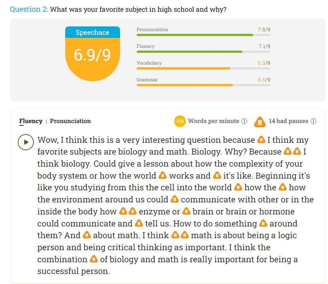Click pause icon before 'about math'

tap(87, 235)
